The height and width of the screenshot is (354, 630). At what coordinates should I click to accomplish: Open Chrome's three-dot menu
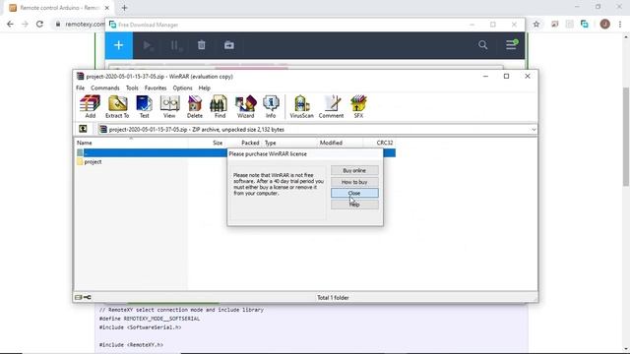(620, 24)
